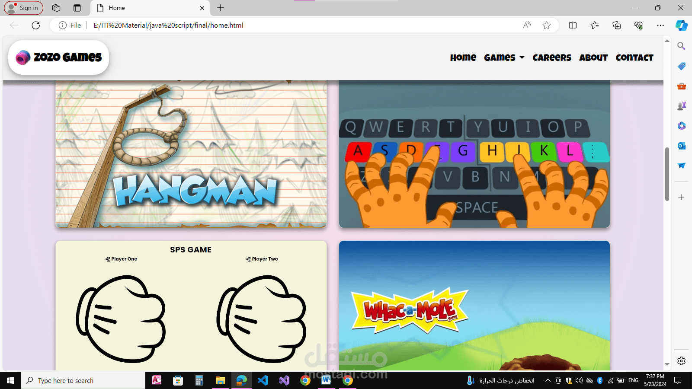Image resolution: width=692 pixels, height=389 pixels.
Task: Open the Tools briefcase sidebar icon
Action: click(x=681, y=86)
